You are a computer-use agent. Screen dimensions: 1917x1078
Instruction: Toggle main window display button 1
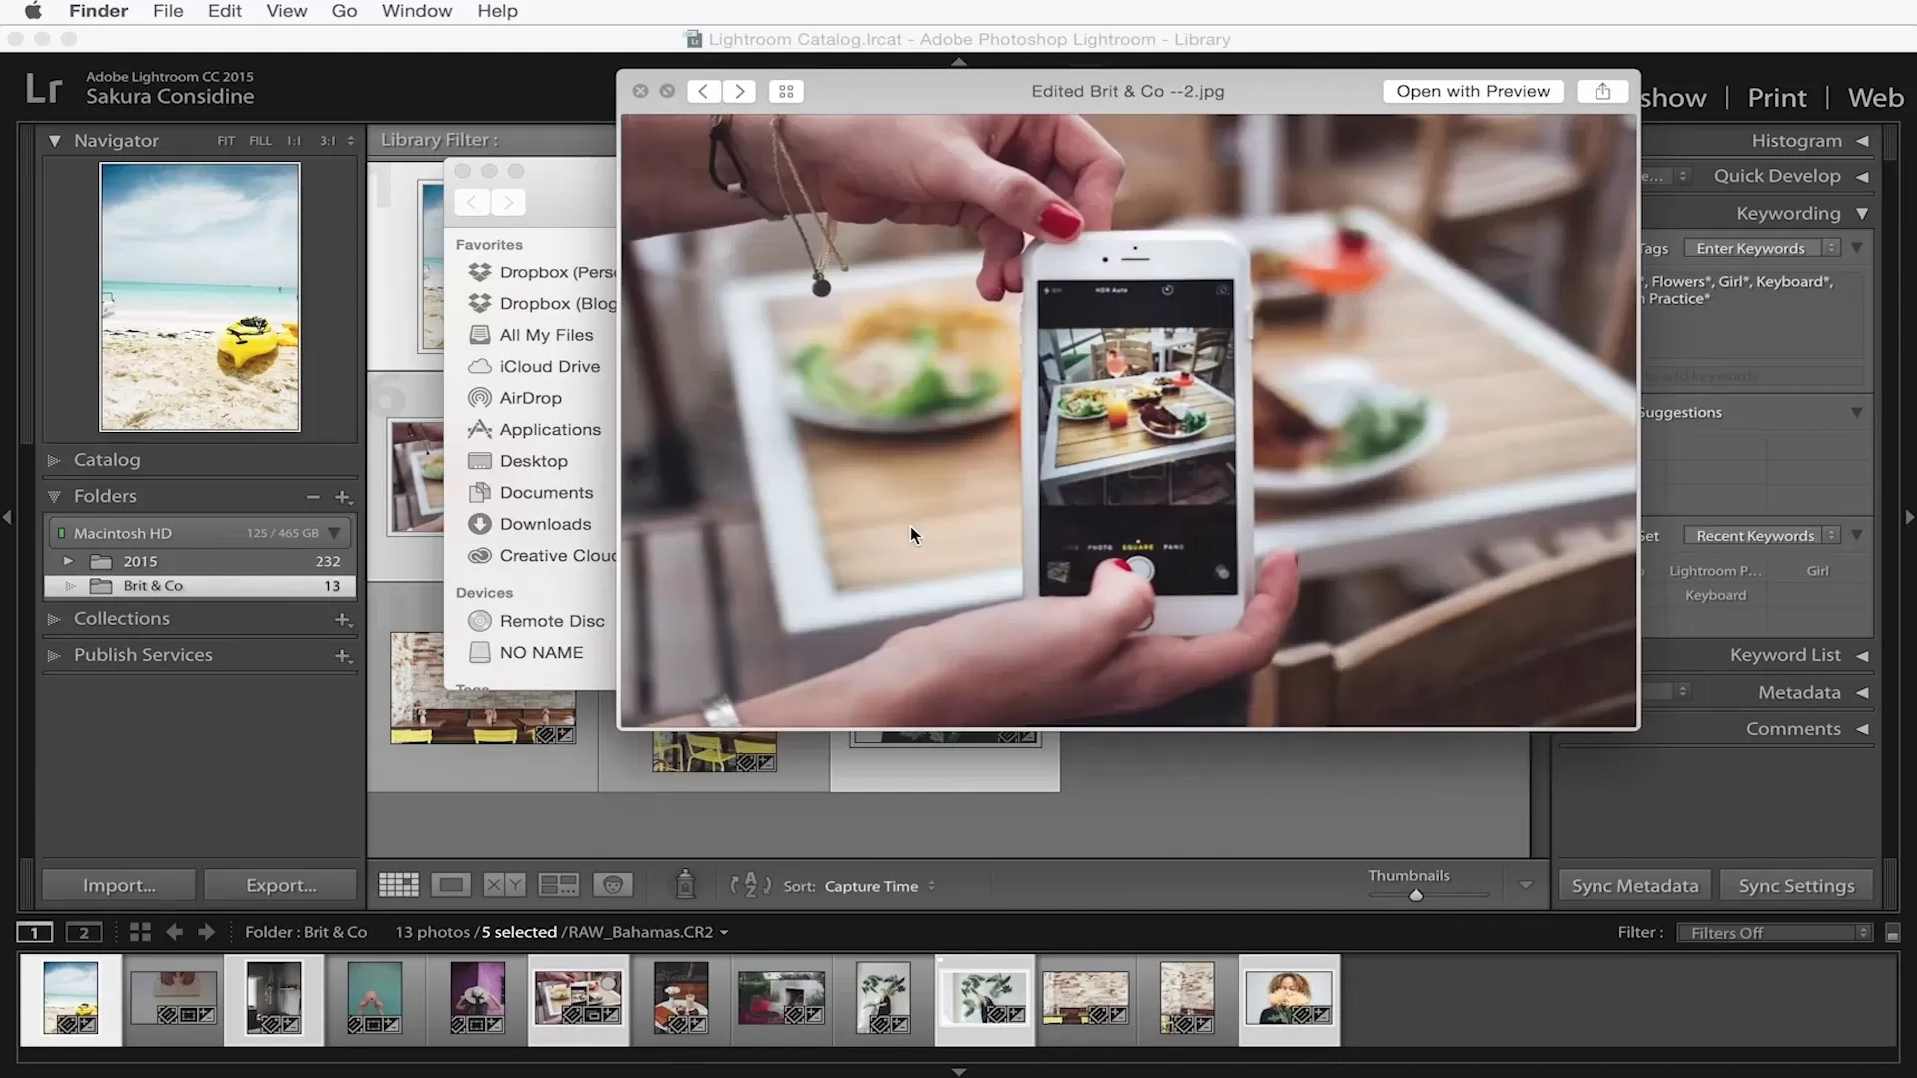[x=34, y=932]
